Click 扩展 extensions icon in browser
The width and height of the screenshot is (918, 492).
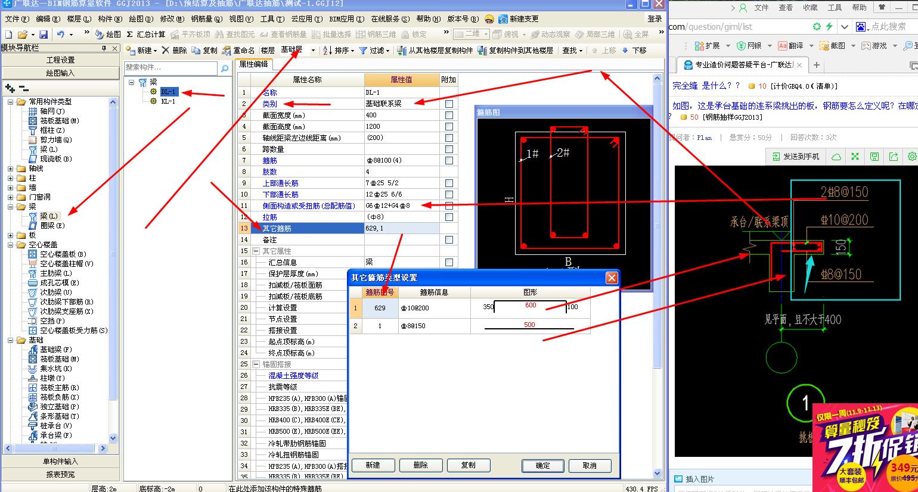pos(707,46)
